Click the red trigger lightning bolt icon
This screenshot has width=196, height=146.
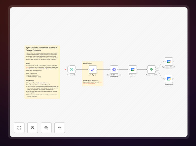65,69
